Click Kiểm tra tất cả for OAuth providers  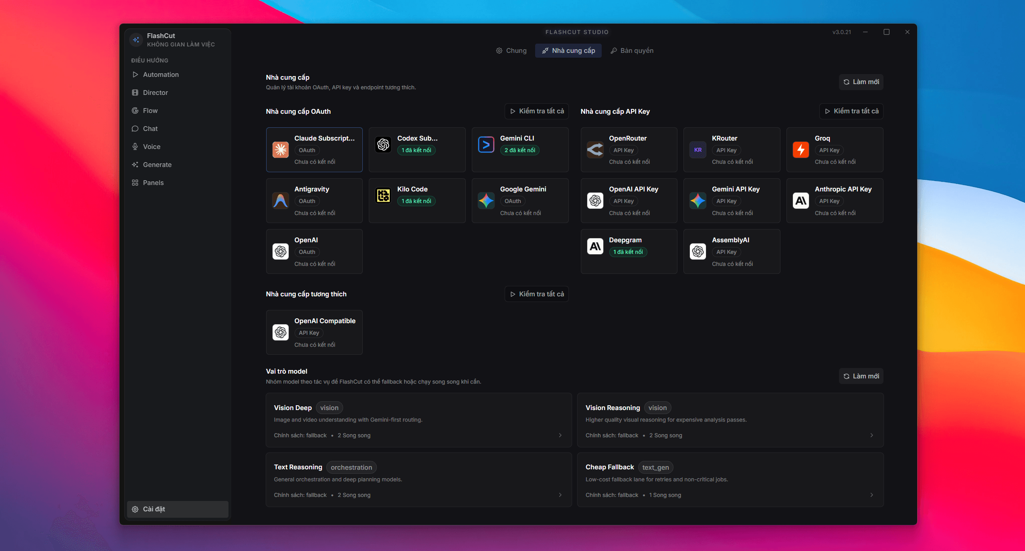(537, 111)
